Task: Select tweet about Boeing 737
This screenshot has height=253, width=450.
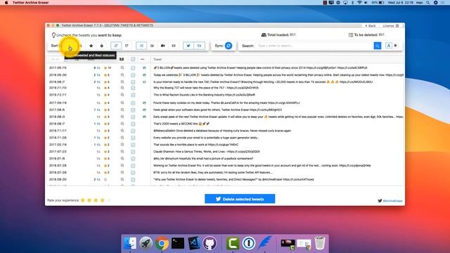Action: pos(206,88)
